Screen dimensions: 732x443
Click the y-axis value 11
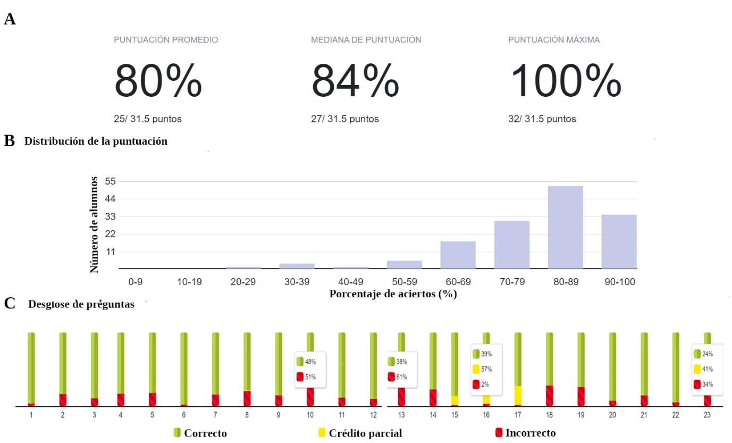click(x=111, y=252)
